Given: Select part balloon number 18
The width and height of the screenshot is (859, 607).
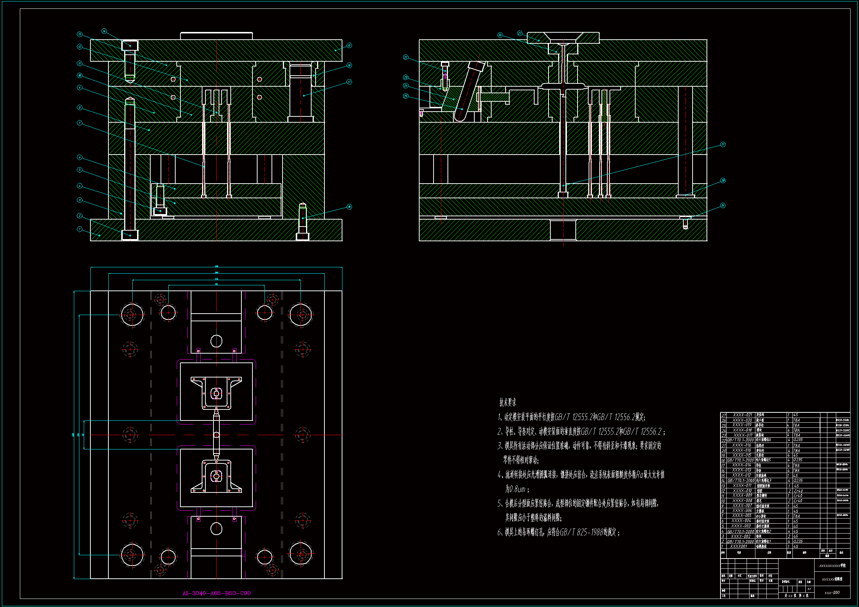Looking at the screenshot, I should coord(349,207).
